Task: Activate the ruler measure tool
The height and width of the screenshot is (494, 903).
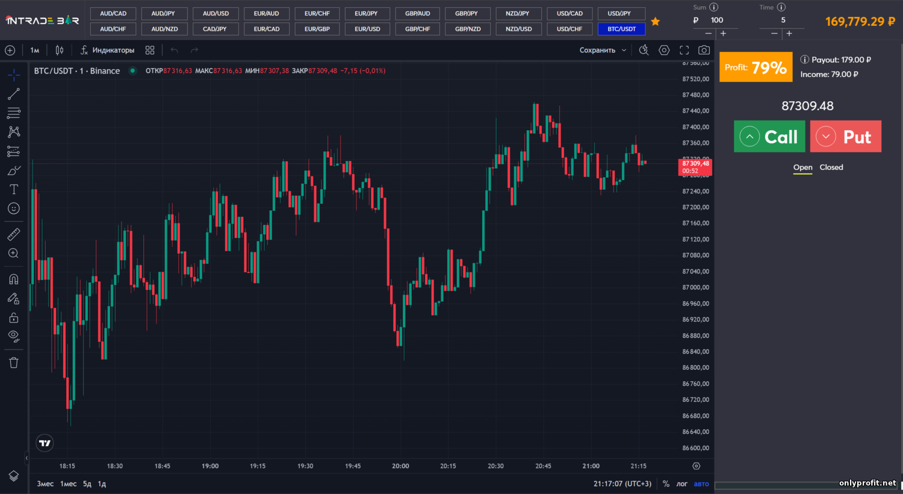Action: pyautogui.click(x=14, y=234)
